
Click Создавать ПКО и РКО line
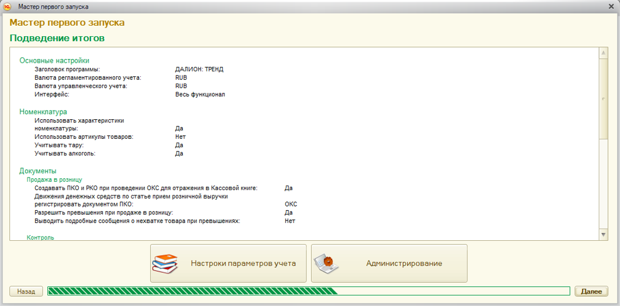pos(146,188)
